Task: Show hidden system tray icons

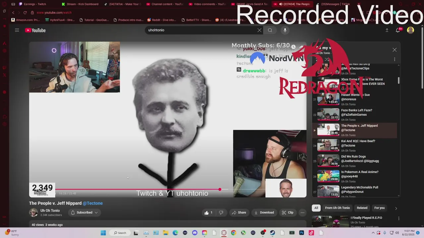Action: 373,233
